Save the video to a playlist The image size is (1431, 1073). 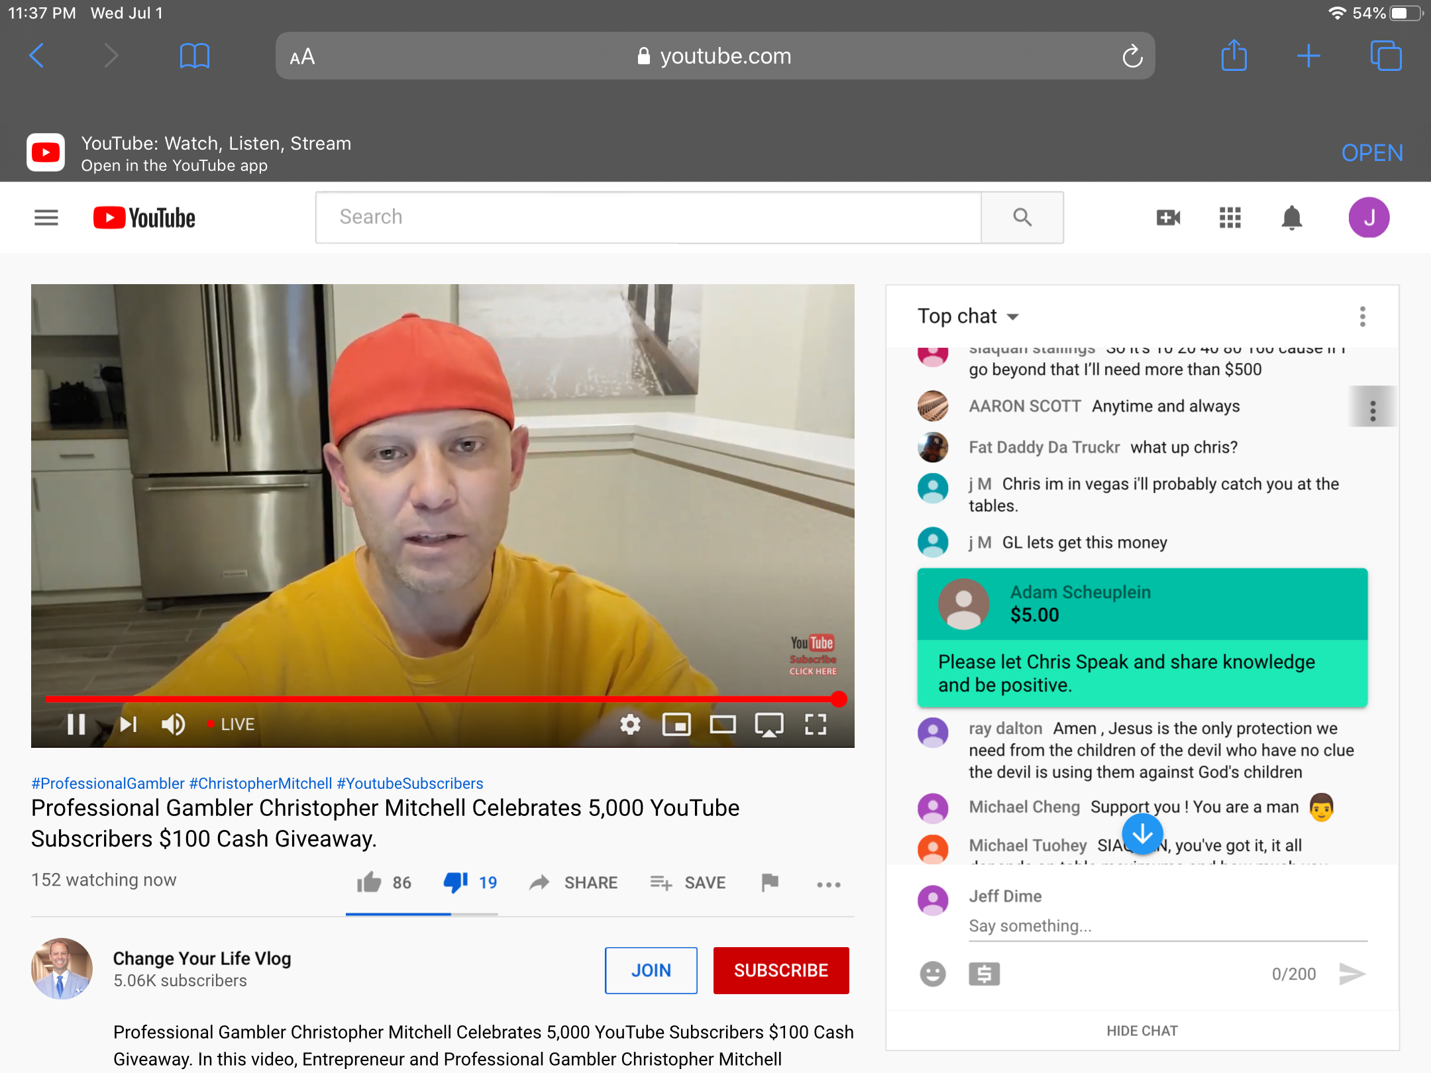coord(688,882)
